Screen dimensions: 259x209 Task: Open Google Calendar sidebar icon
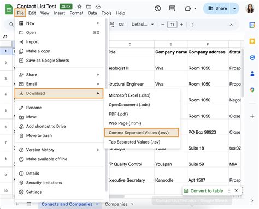[252, 25]
